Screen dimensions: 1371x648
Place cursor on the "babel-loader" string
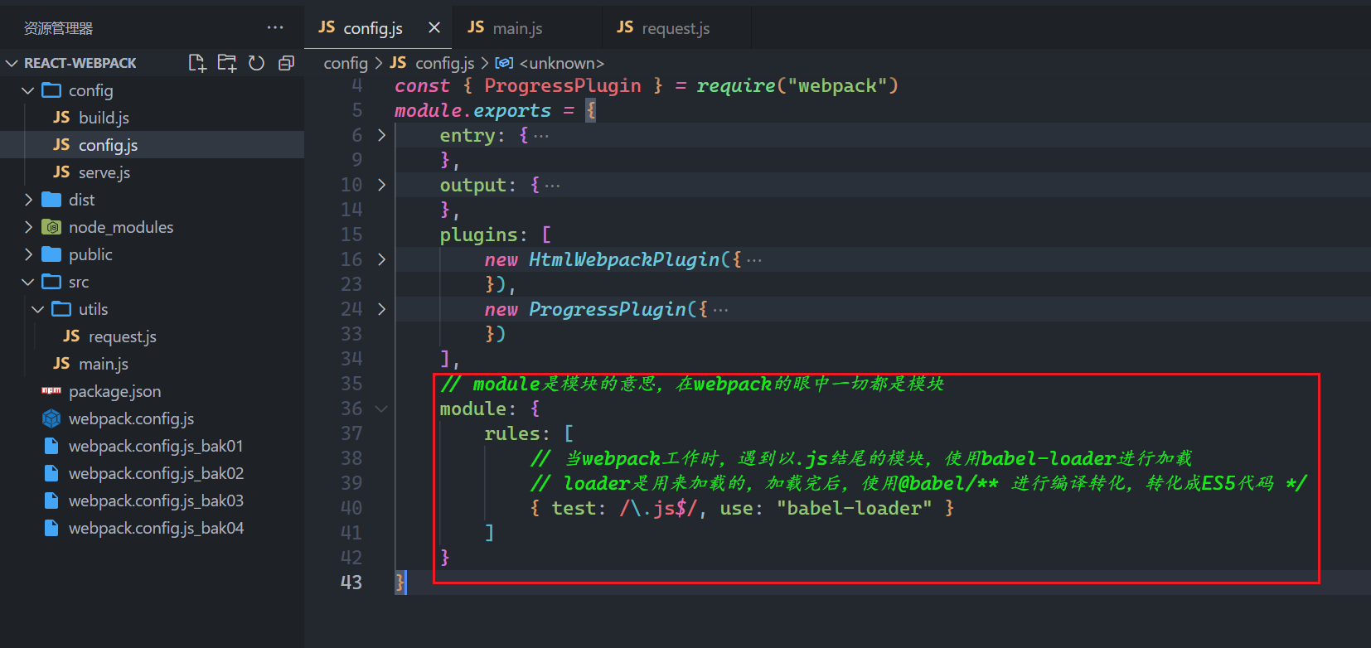[854, 508]
